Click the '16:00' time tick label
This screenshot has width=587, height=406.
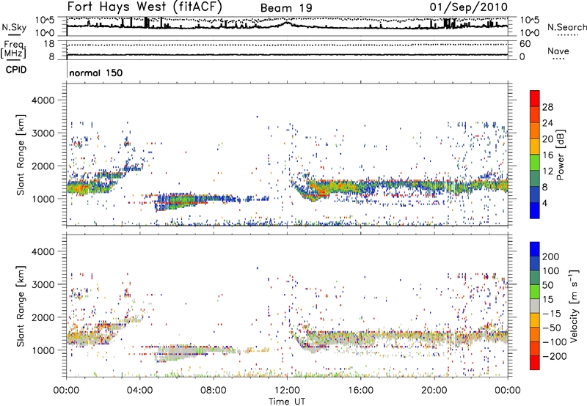pos(360,391)
